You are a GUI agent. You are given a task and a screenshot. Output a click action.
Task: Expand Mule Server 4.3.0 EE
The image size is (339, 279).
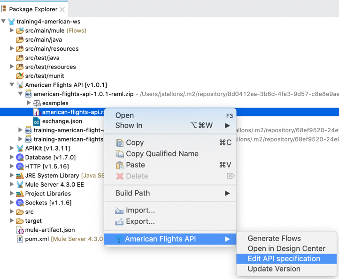(12, 184)
